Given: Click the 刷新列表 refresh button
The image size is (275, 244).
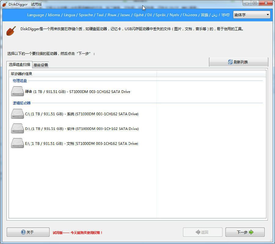Looking at the screenshot, I should click(239, 62).
